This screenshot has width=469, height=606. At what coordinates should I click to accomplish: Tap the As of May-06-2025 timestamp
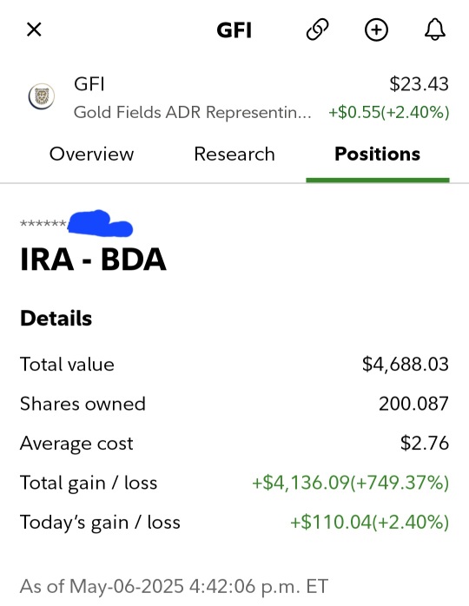coord(174,586)
